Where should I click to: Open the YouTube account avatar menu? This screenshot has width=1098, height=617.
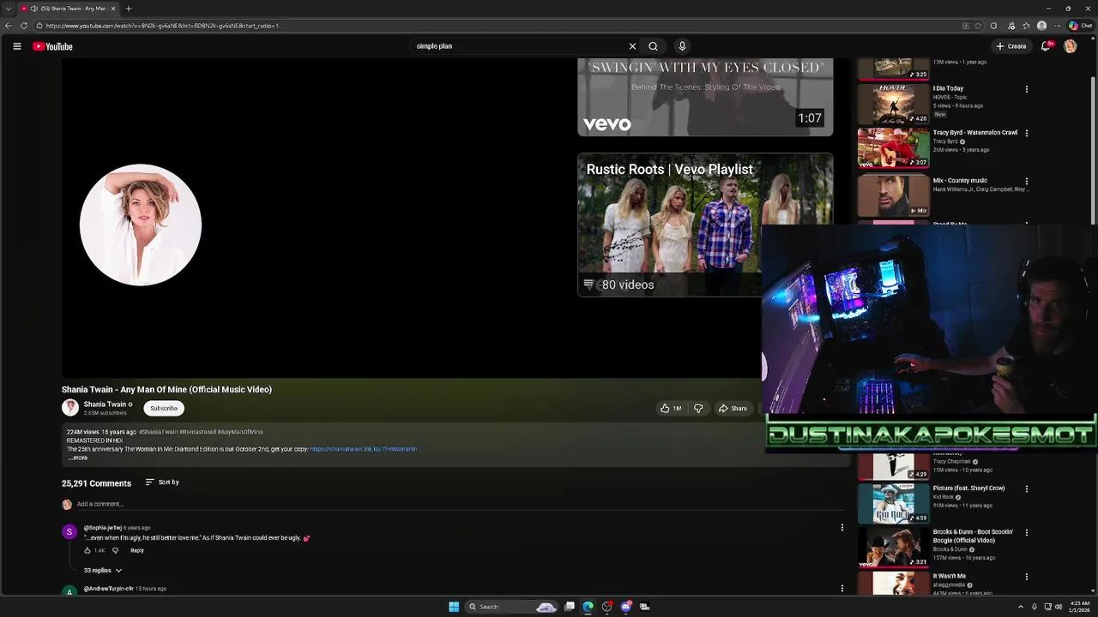click(x=1070, y=46)
